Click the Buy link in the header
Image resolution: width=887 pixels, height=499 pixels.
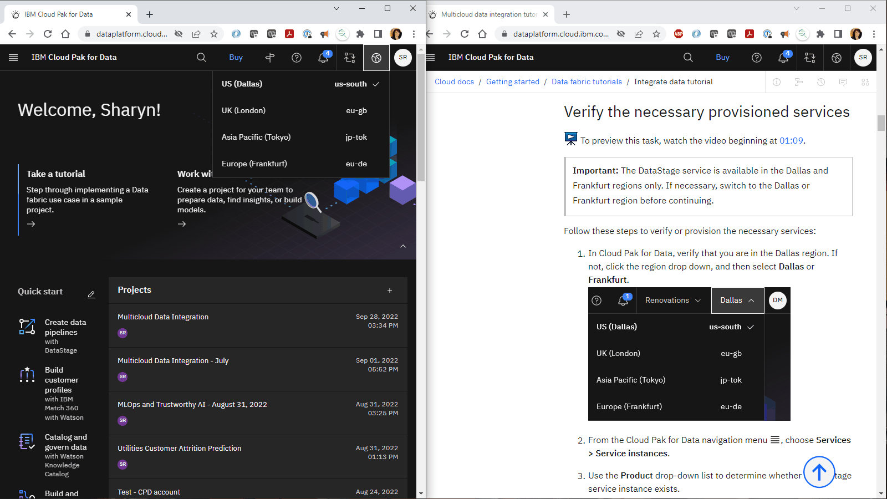coord(236,57)
